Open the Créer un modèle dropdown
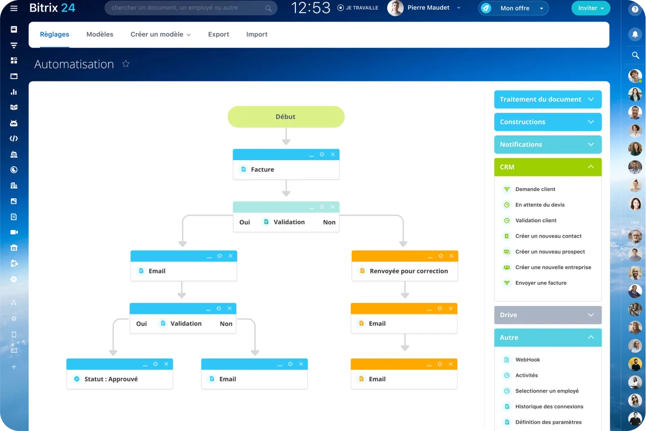Viewport: 646px width, 431px height. [x=160, y=35]
